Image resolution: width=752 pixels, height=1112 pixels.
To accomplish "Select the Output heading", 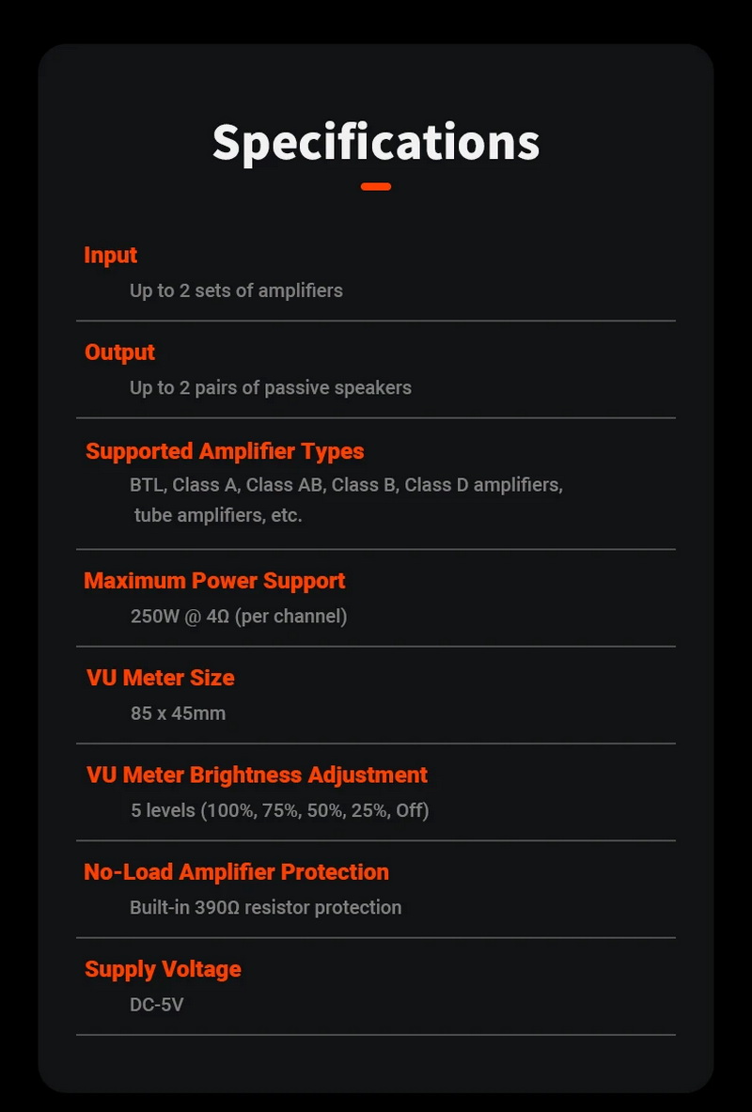I will [x=119, y=352].
